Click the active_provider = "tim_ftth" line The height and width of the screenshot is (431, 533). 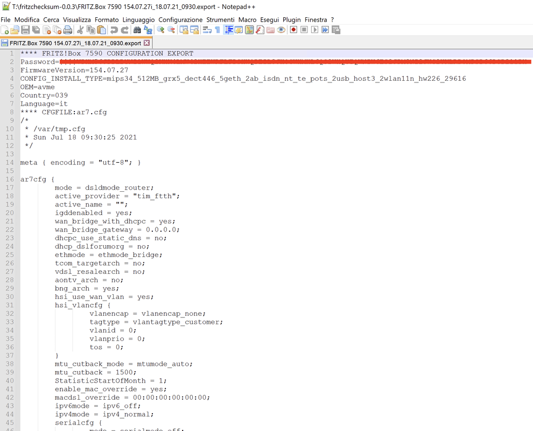click(x=117, y=196)
